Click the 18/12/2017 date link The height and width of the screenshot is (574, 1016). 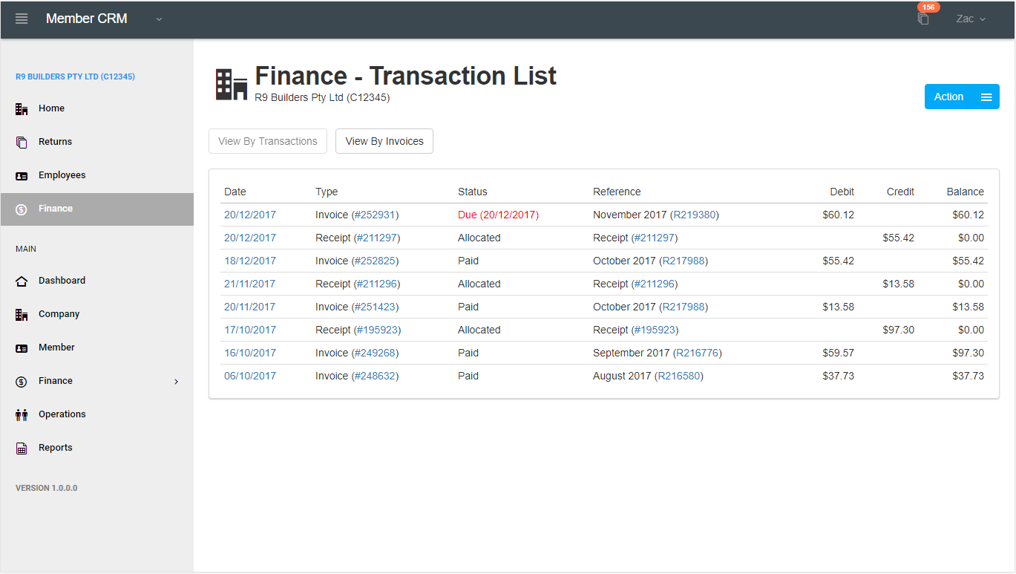(249, 261)
